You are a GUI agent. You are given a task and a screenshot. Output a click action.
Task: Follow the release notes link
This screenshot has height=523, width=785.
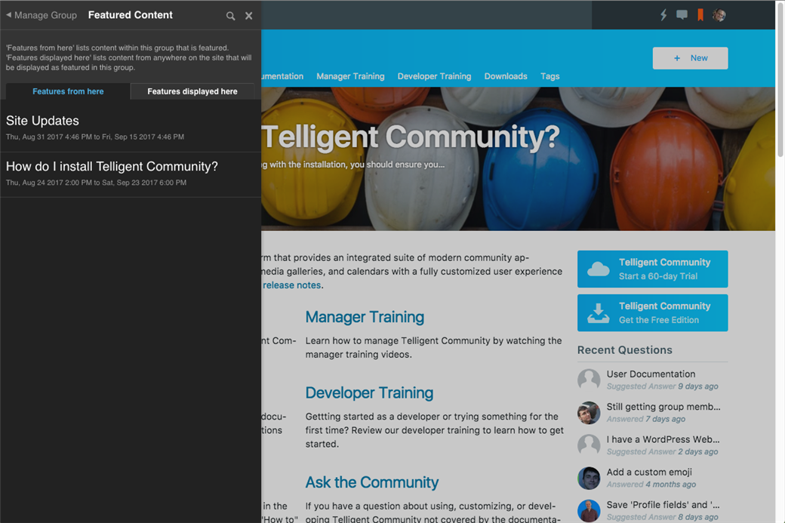pyautogui.click(x=292, y=285)
